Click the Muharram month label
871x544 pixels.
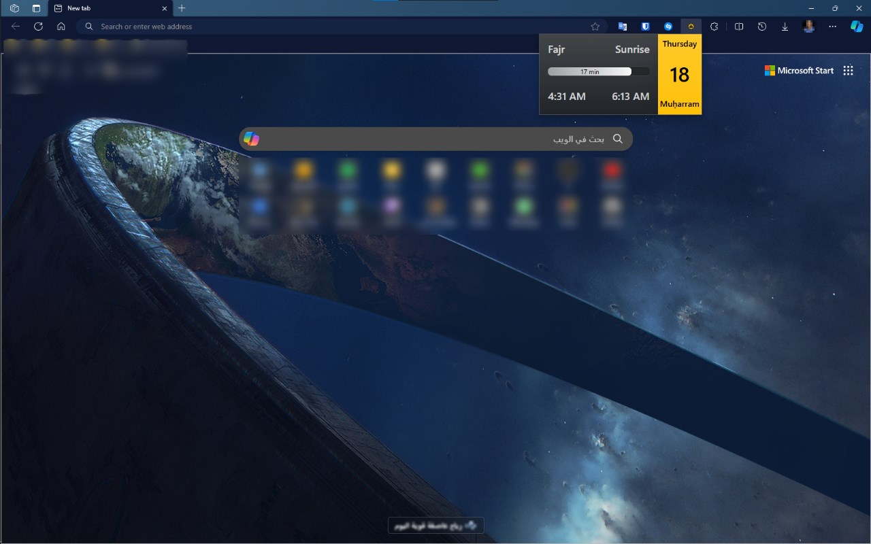click(680, 105)
